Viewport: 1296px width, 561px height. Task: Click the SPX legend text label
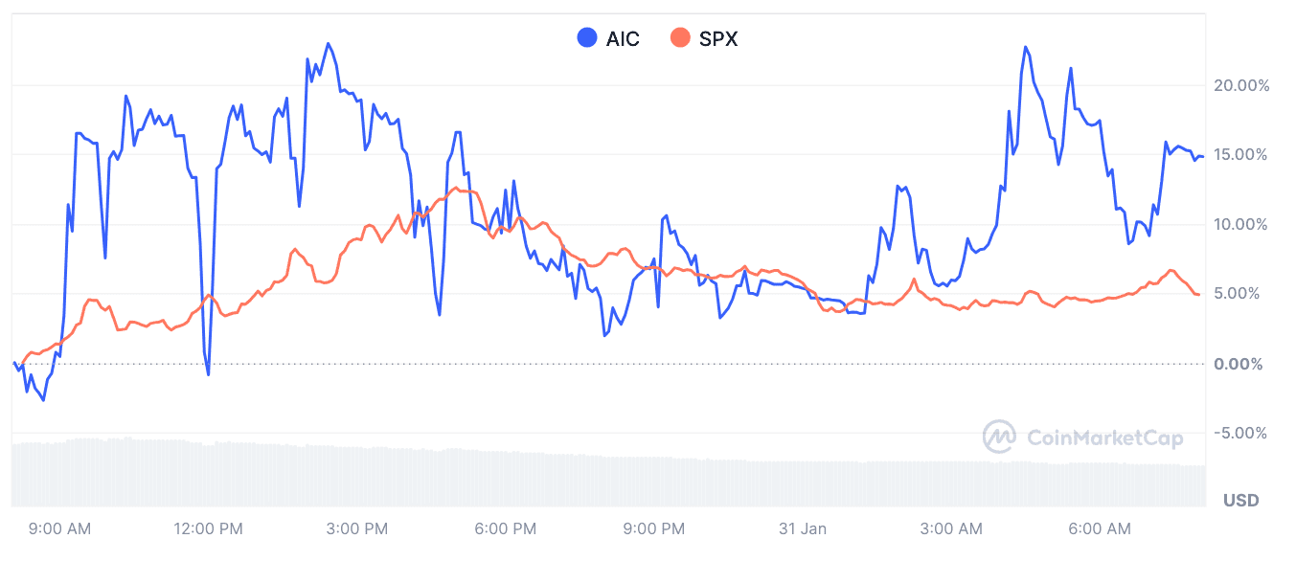[718, 39]
